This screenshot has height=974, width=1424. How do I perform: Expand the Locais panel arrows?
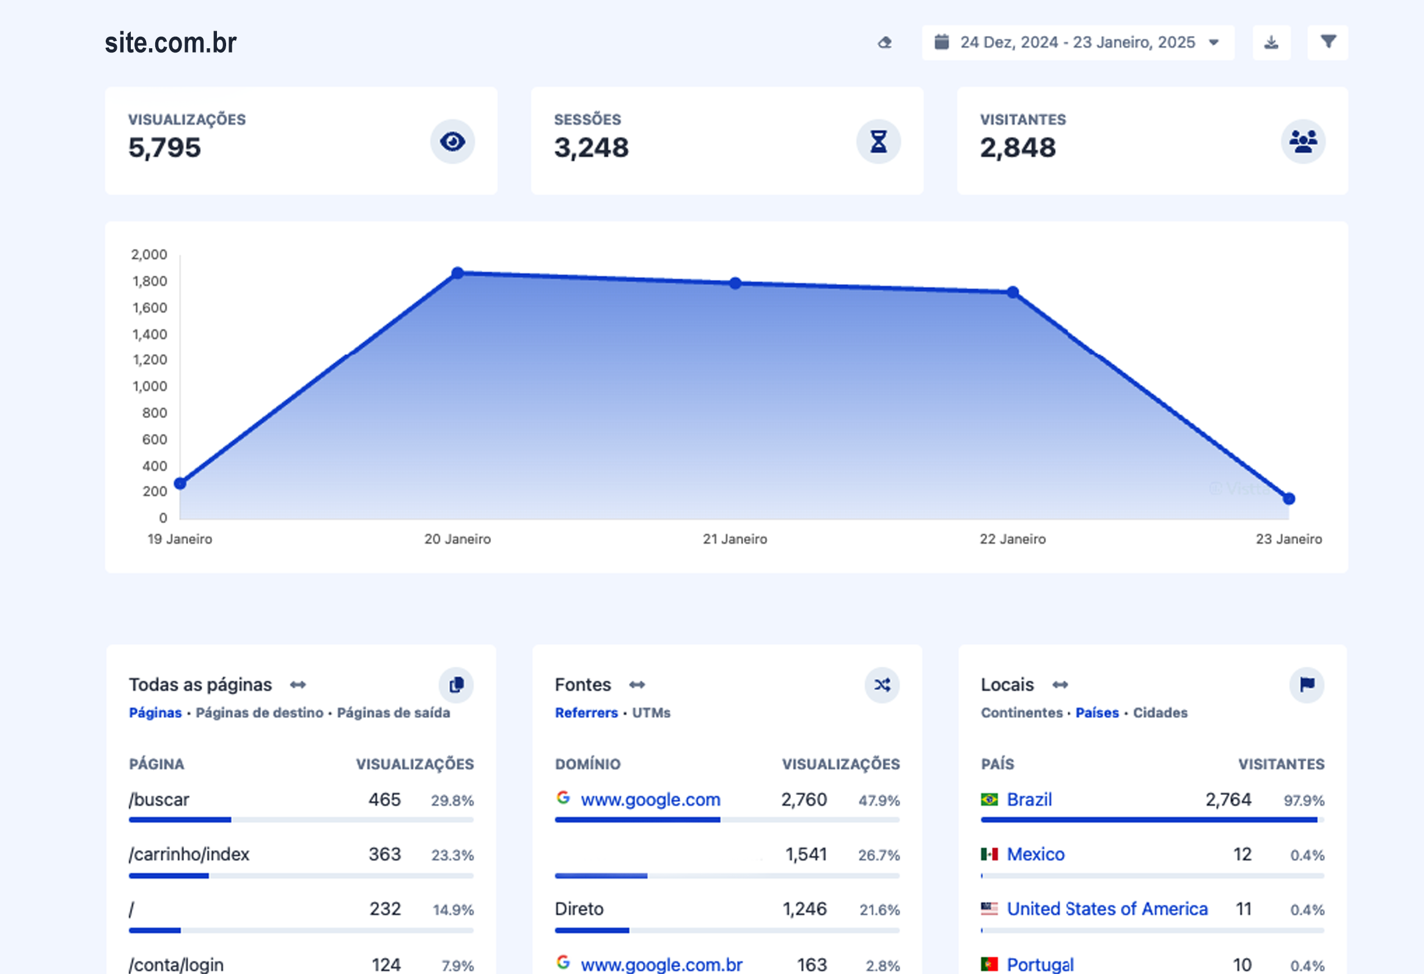tap(1060, 684)
